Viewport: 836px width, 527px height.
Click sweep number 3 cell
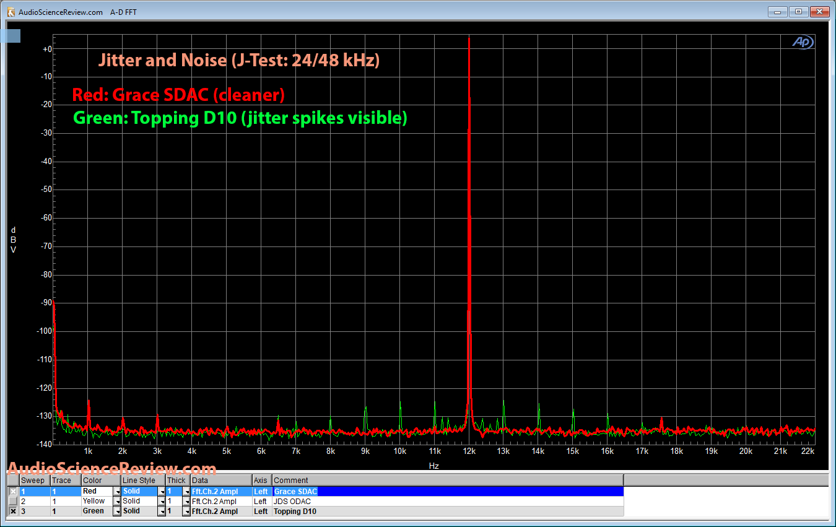coord(35,512)
